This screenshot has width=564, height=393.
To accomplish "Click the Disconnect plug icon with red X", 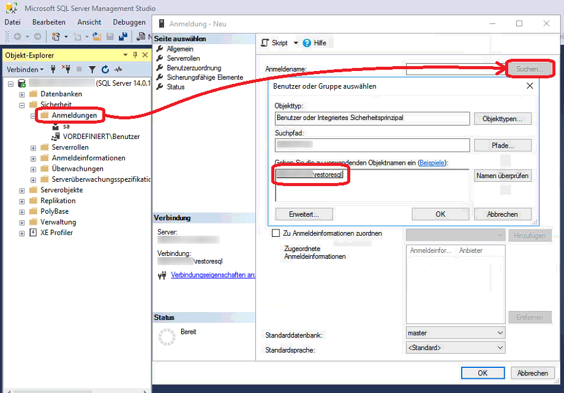I will click(x=67, y=70).
